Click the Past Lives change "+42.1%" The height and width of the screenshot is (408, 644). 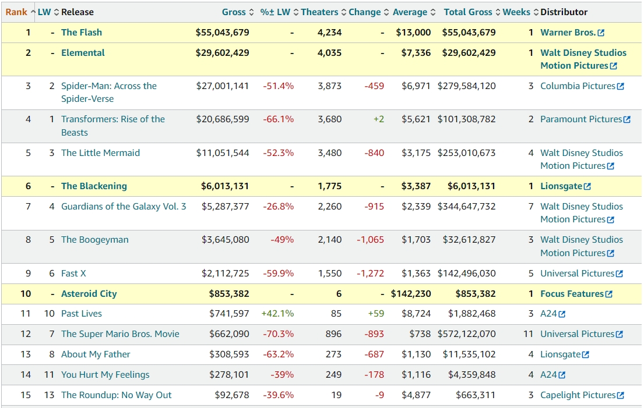click(x=277, y=314)
